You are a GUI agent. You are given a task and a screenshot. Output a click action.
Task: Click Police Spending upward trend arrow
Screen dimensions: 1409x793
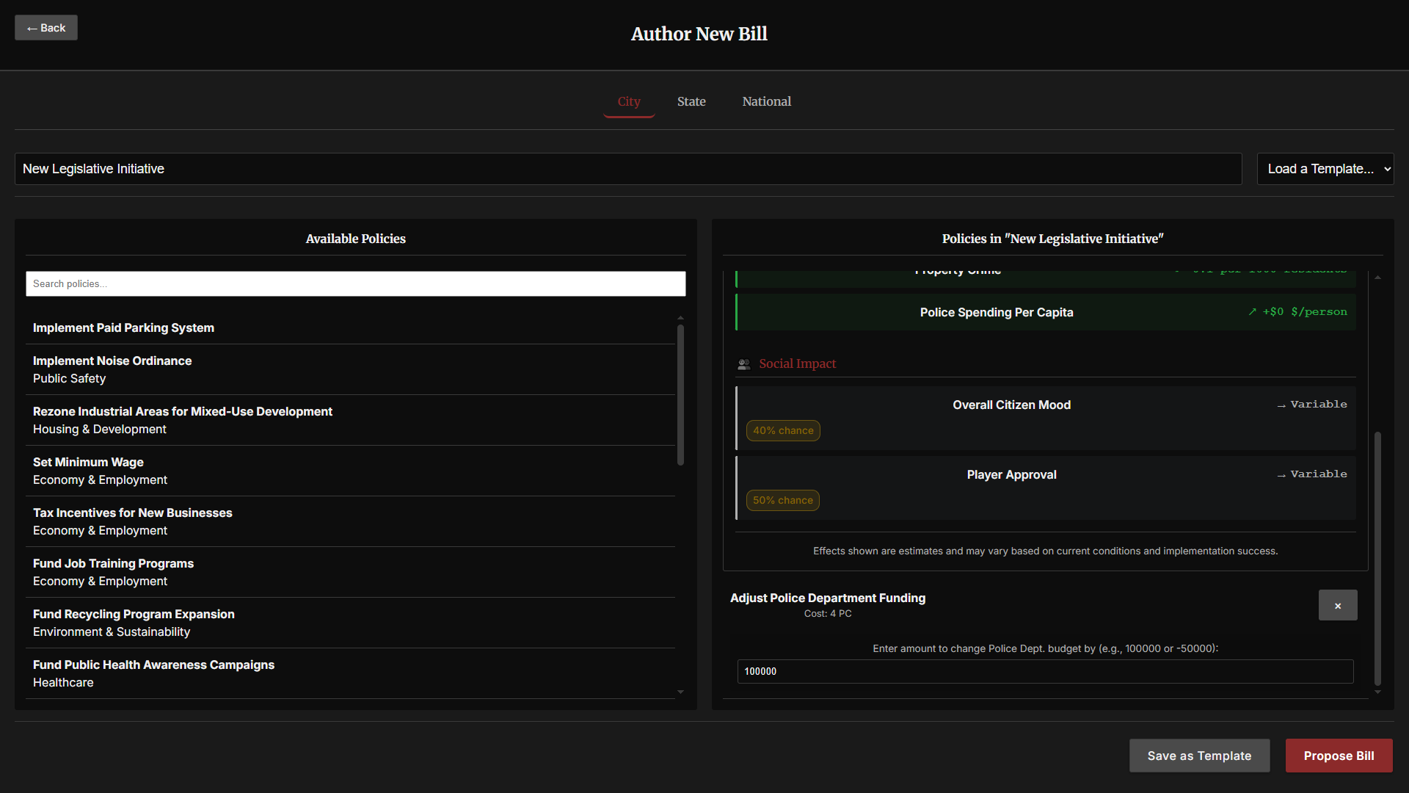[x=1252, y=312]
